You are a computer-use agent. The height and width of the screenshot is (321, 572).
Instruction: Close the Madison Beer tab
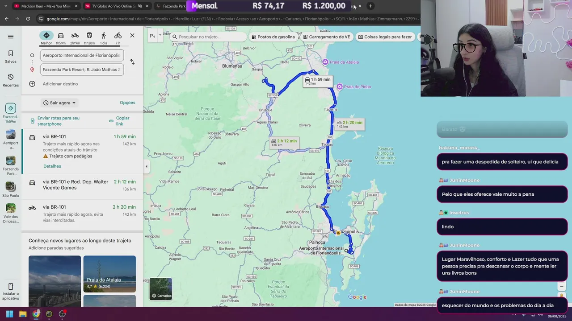pyautogui.click(x=76, y=6)
